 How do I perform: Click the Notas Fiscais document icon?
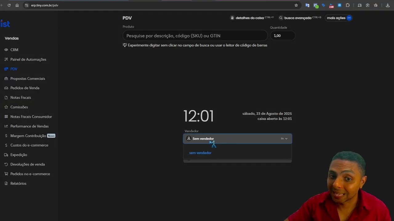pyautogui.click(x=6, y=98)
